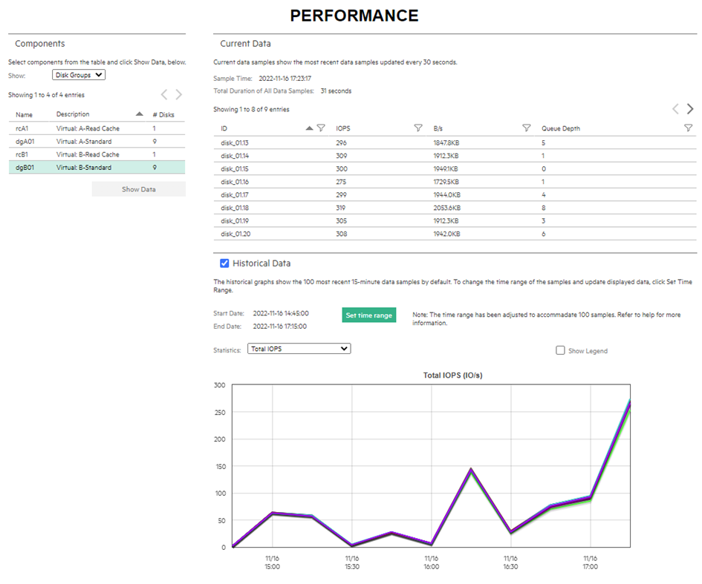
Task: Go to previous page of Current Data
Action: pyautogui.click(x=675, y=109)
